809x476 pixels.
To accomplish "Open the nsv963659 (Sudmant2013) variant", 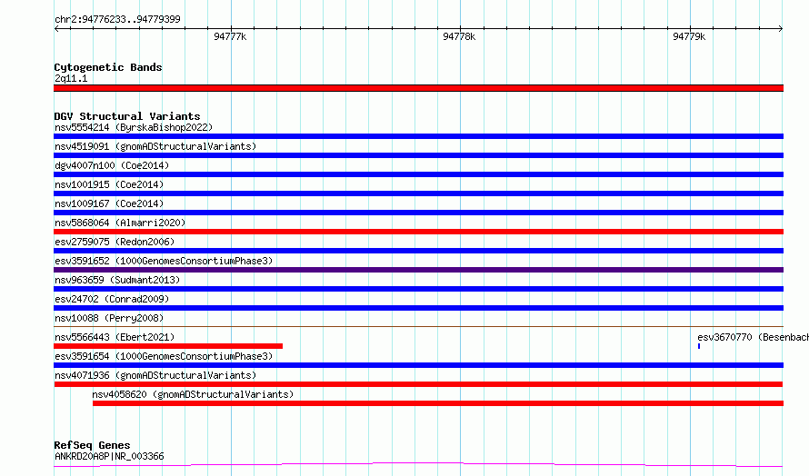I will 117,280.
